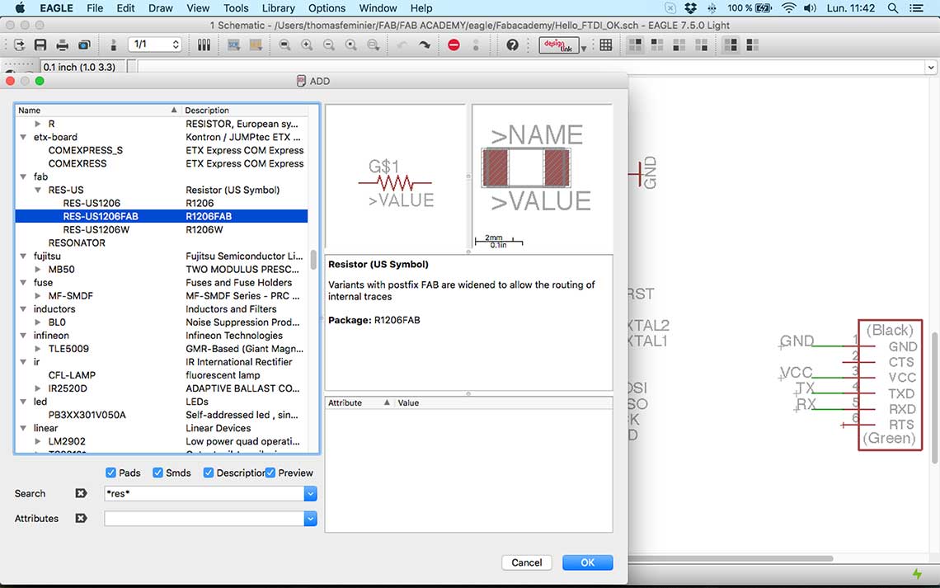The image size is (940, 588).
Task: Switch to board with the board icon
Action: click(114, 45)
